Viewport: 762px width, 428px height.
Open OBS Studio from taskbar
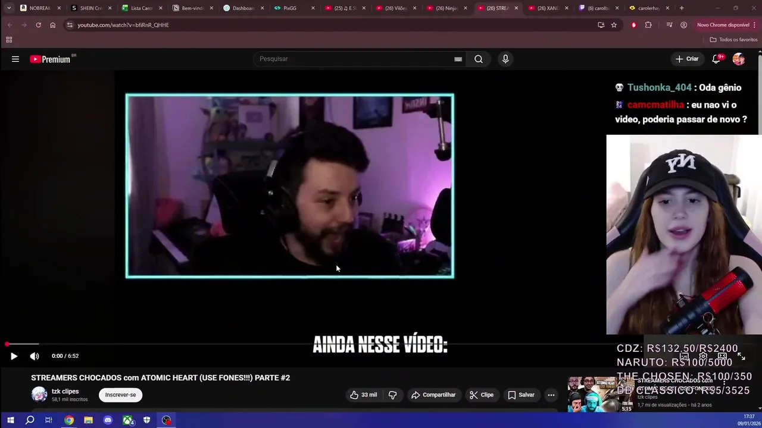167,420
